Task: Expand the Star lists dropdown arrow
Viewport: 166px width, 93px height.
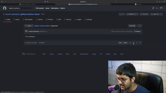Action: tap(161, 14)
